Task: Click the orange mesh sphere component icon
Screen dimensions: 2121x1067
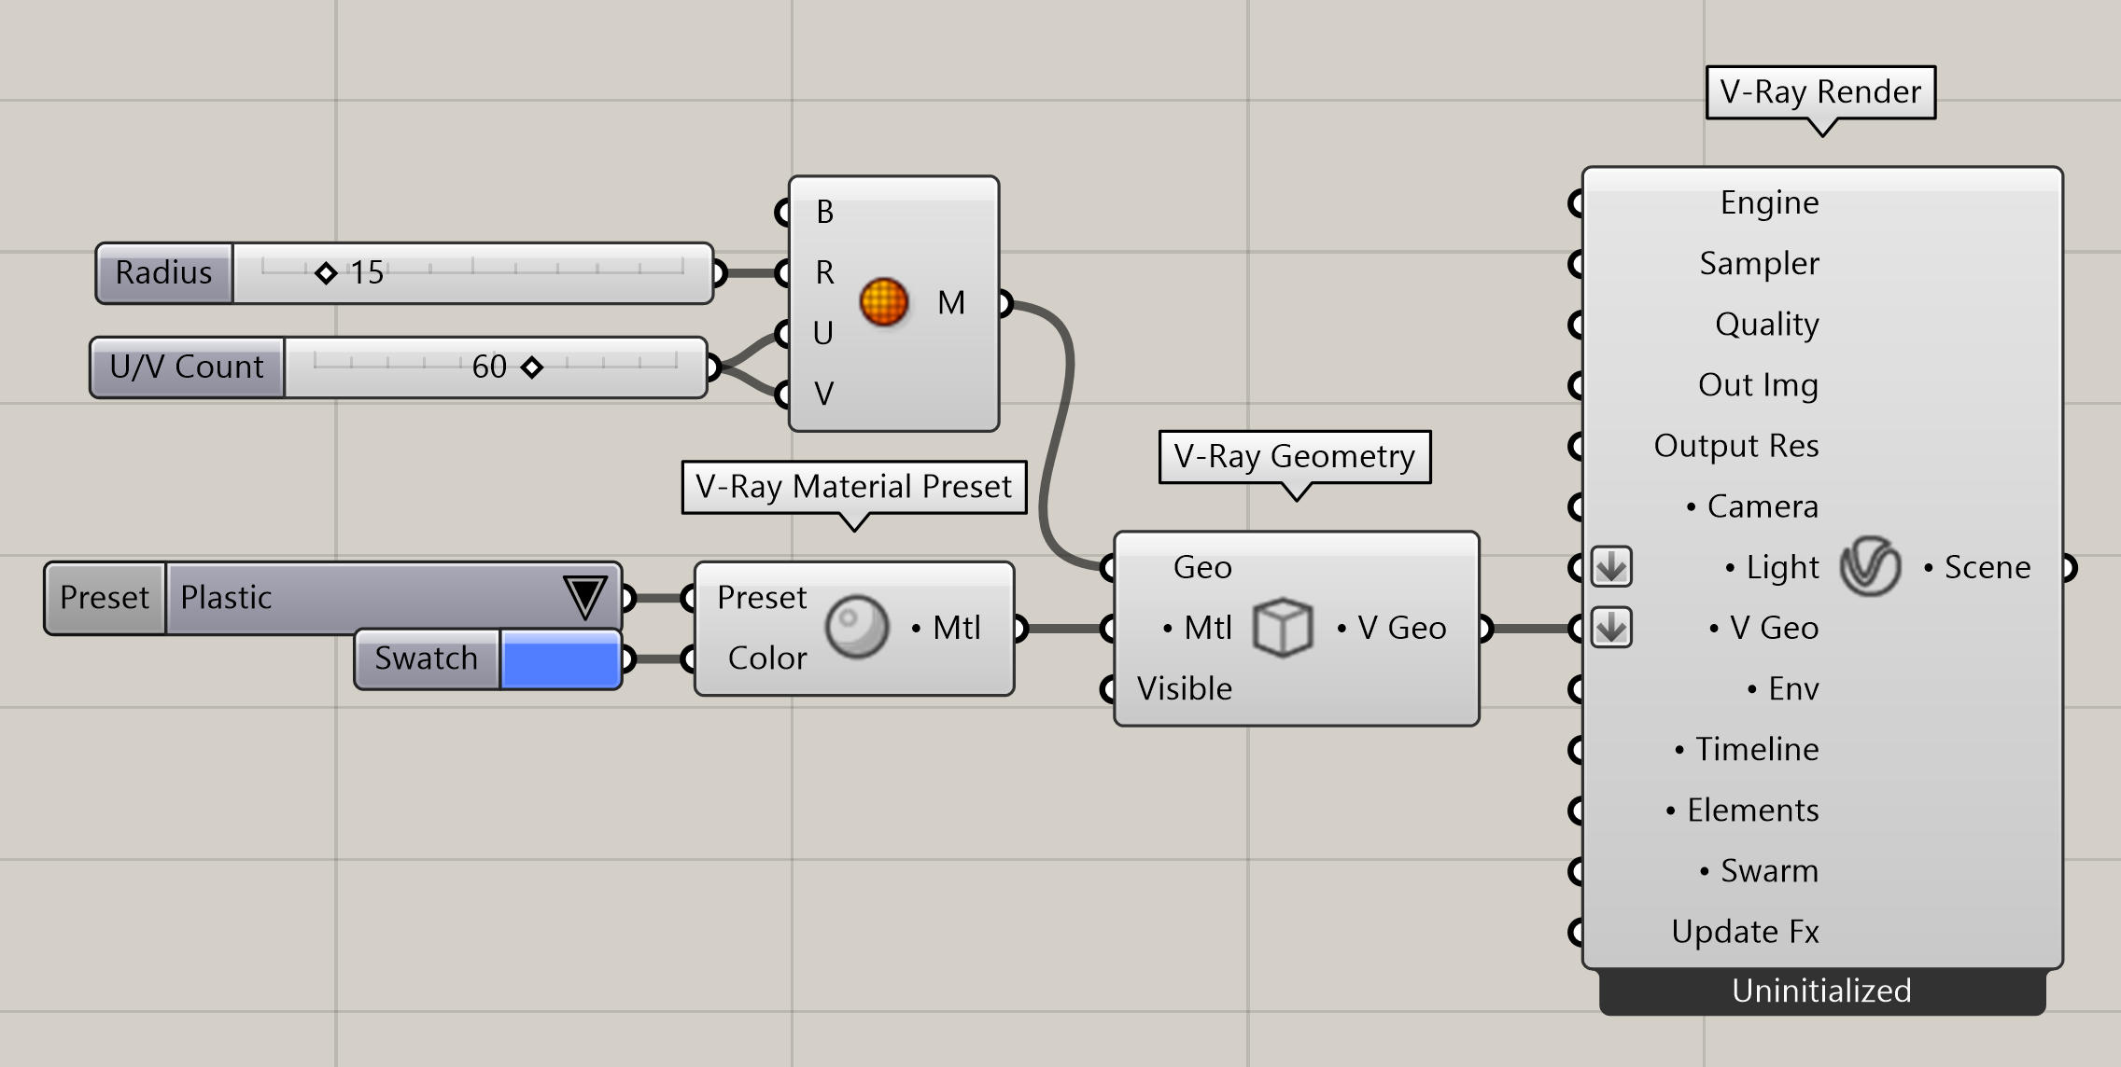Action: (883, 302)
